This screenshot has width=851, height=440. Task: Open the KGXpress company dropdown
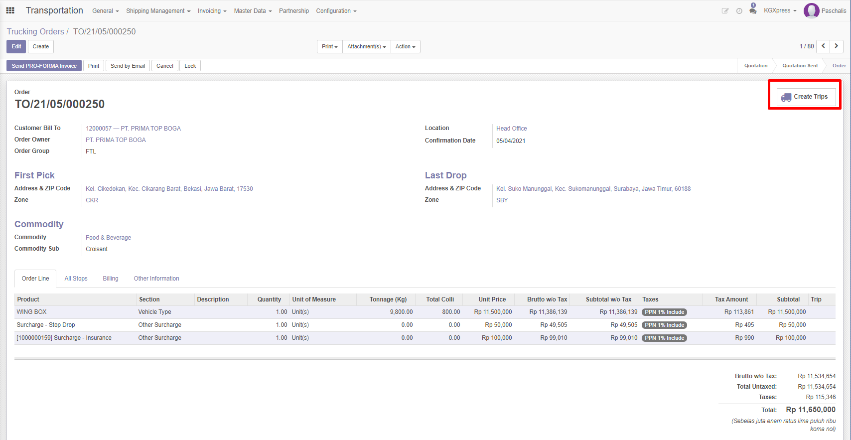click(x=780, y=10)
